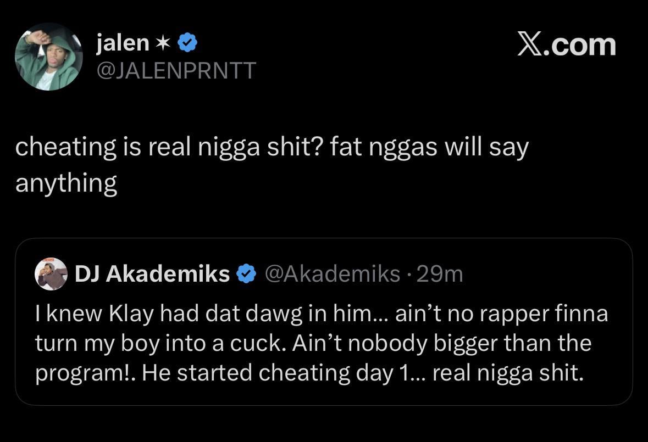The height and width of the screenshot is (442, 648).
Task: Select the word "anything" in jalen's post
Action: tap(66, 183)
